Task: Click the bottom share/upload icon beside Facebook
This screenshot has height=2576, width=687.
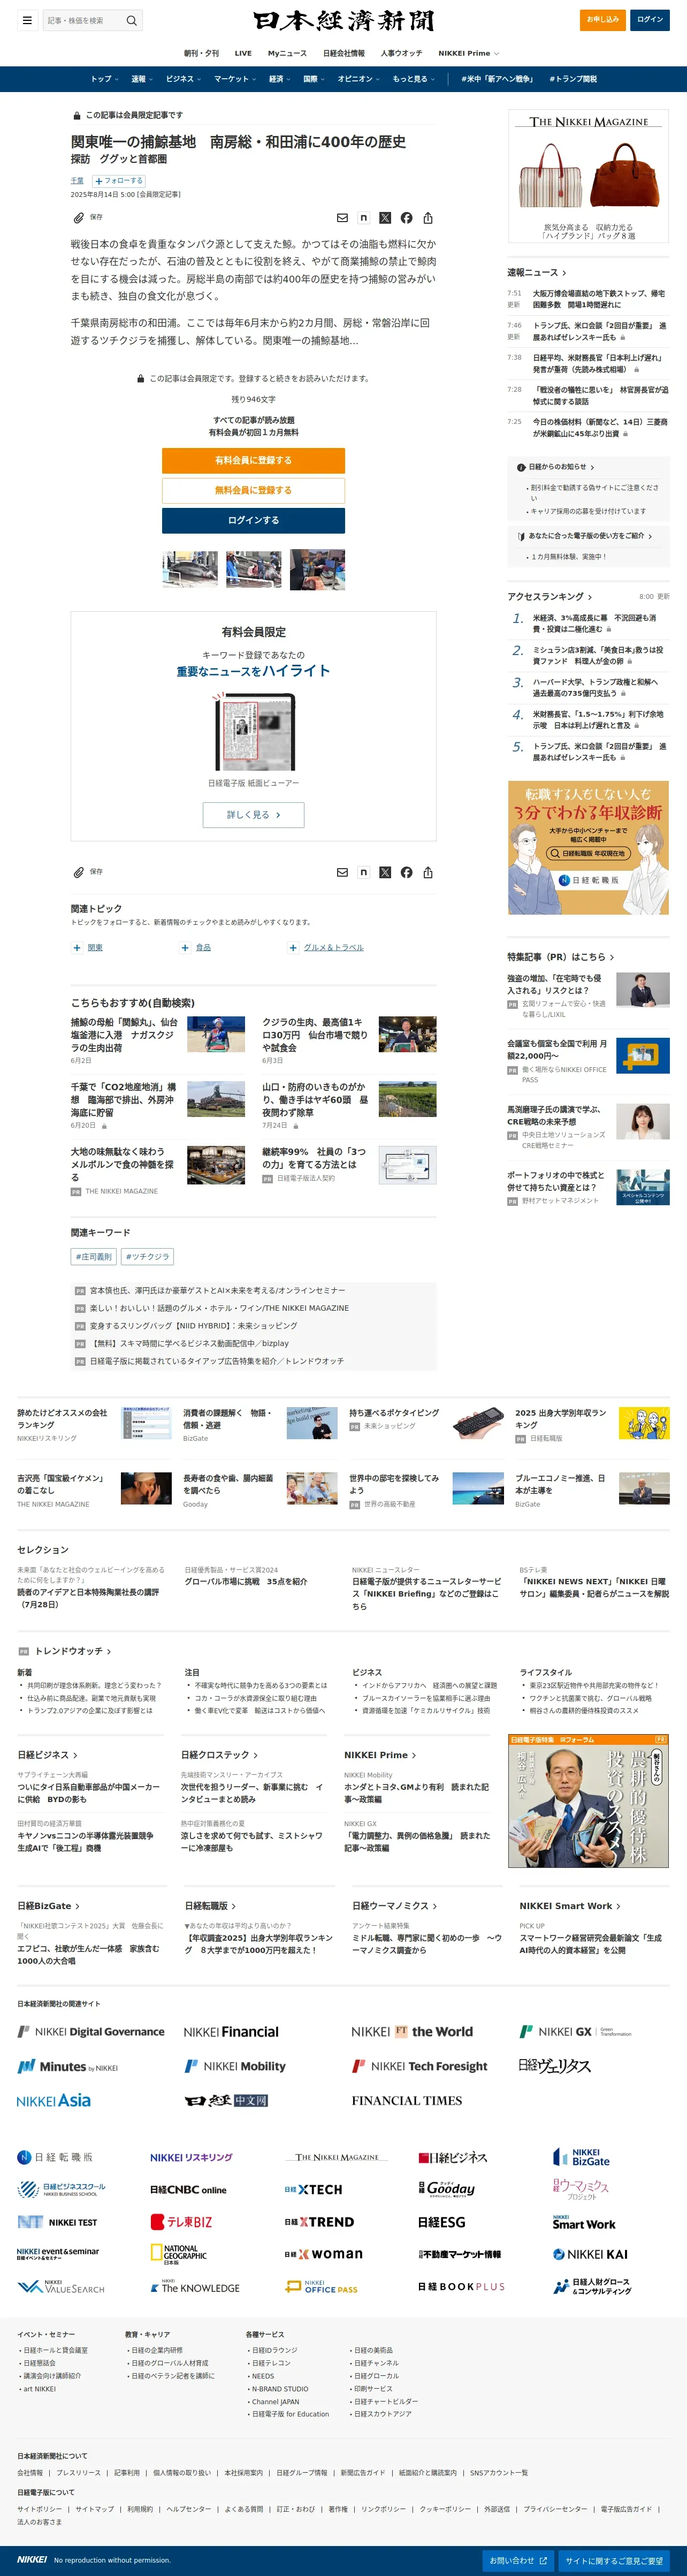Action: pyautogui.click(x=428, y=873)
